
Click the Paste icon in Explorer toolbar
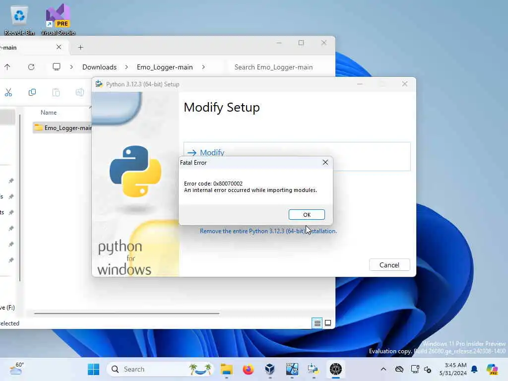click(x=56, y=92)
